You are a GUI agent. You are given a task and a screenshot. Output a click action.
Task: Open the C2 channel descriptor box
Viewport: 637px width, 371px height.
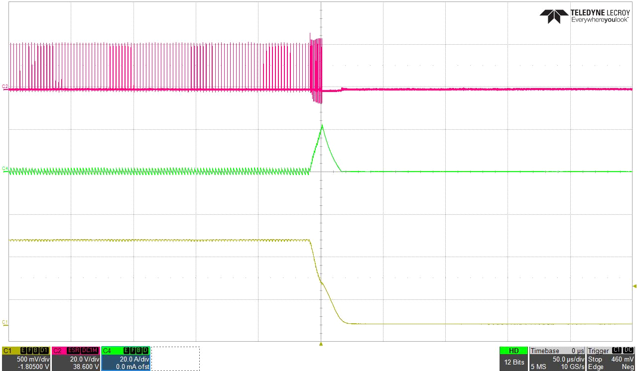(75, 359)
